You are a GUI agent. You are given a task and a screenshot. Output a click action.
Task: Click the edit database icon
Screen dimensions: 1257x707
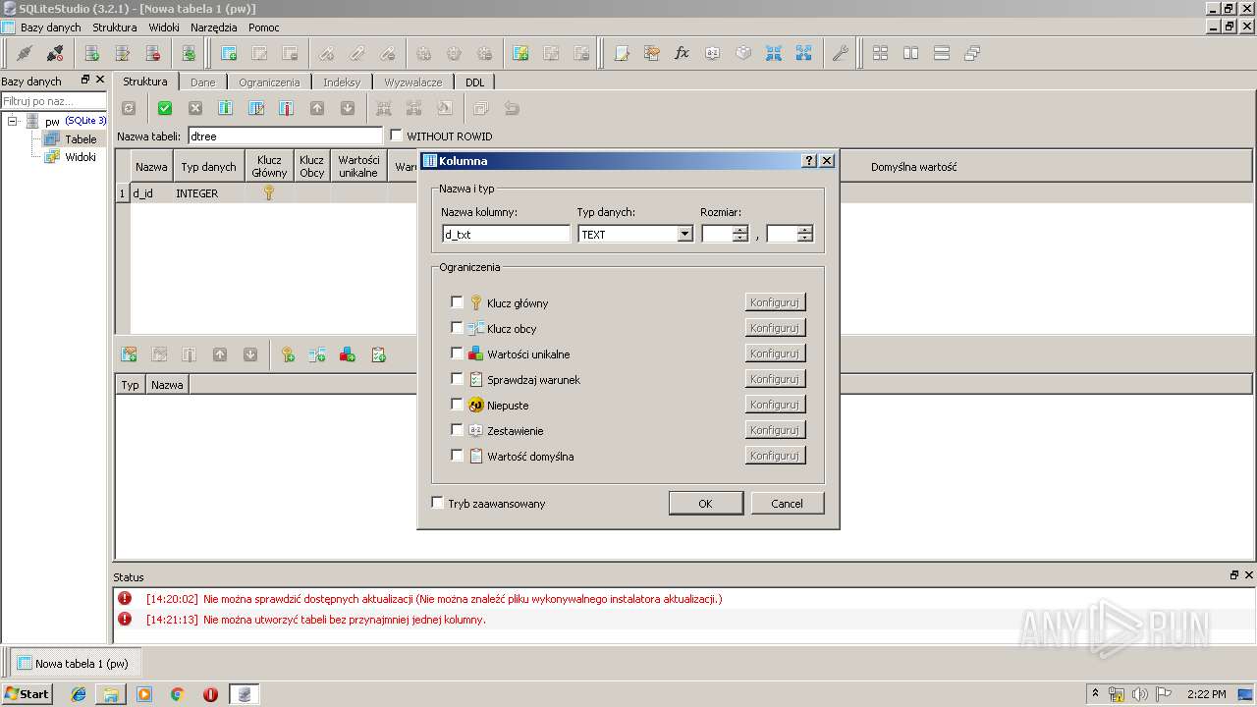122,53
